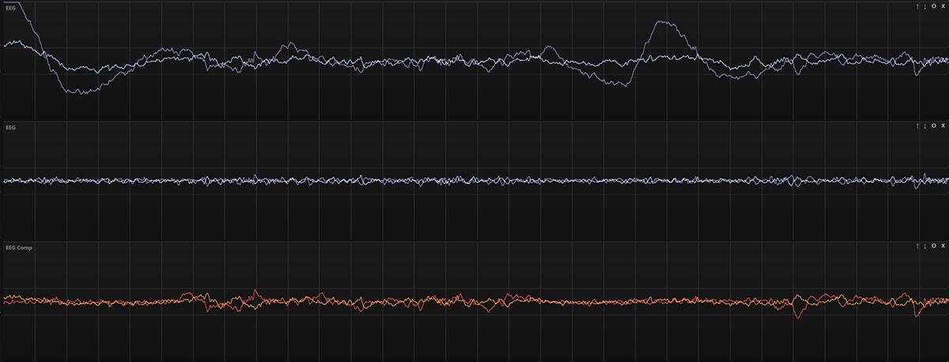Screen dimensions: 949x362
Task: Click the circle icon on middle EEG panel
Action: (x=934, y=126)
